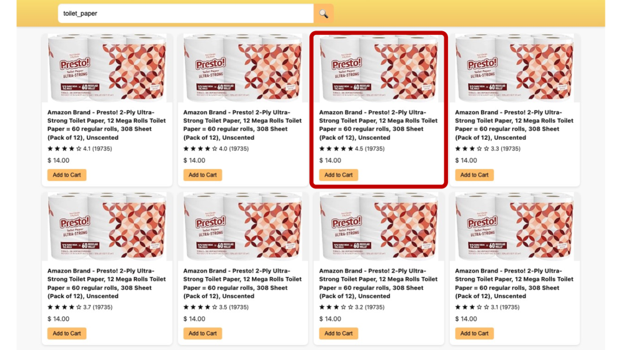623x350 pixels.
Task: Add the highlighted 4.5-rated product to cart
Action: tap(339, 175)
